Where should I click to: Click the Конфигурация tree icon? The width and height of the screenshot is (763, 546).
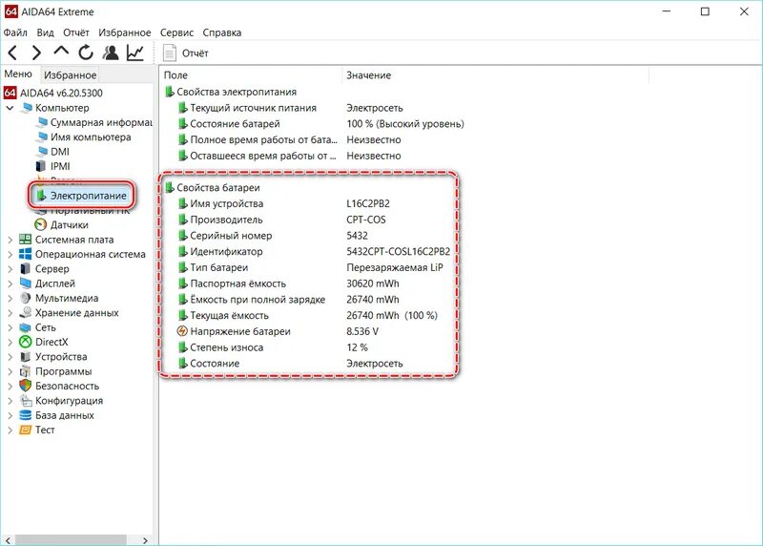26,400
